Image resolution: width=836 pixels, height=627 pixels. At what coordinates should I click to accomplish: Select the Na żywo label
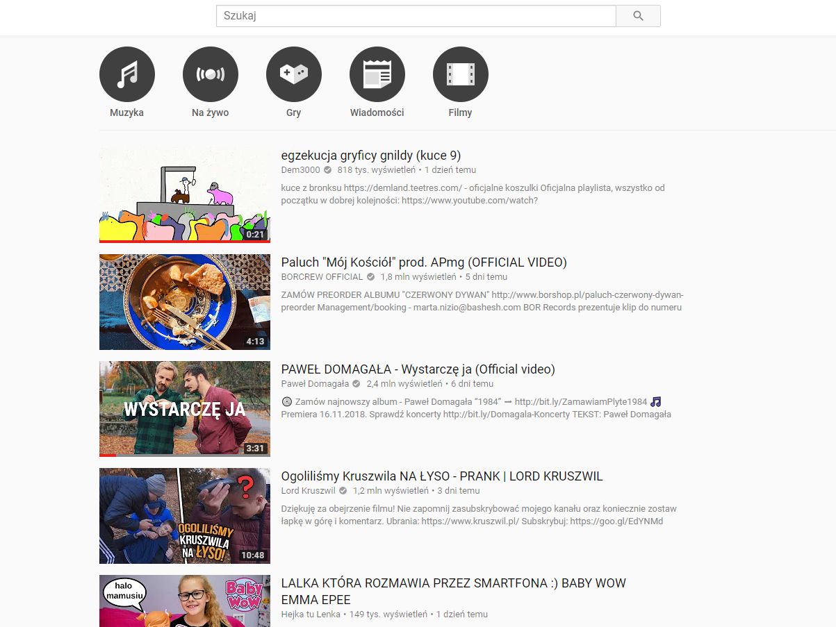(x=211, y=112)
